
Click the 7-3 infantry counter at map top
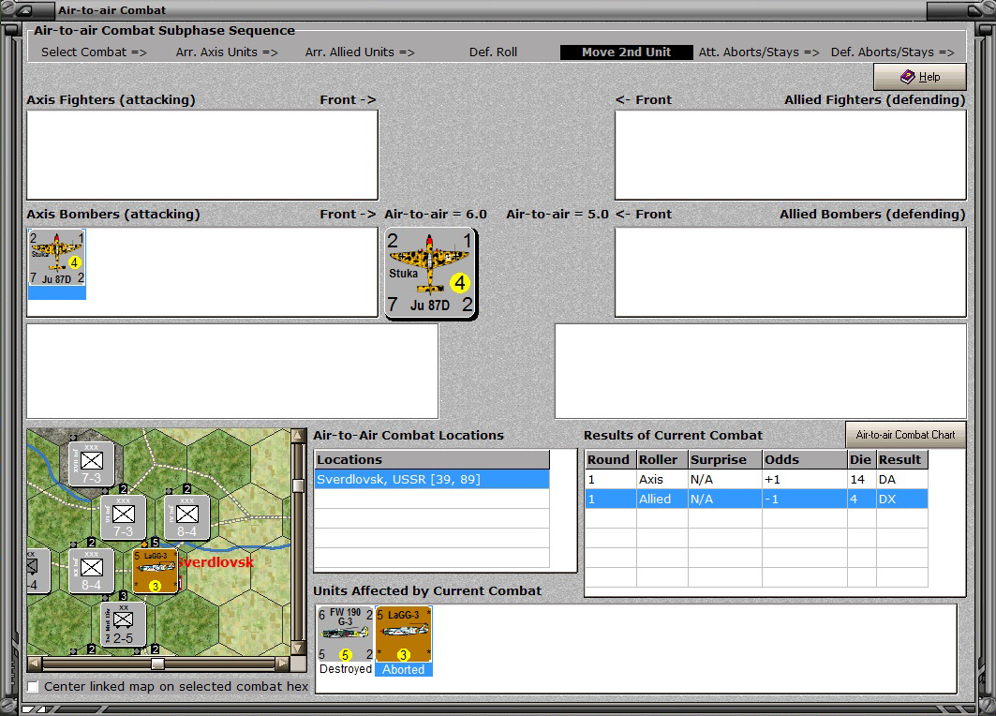pos(92,463)
